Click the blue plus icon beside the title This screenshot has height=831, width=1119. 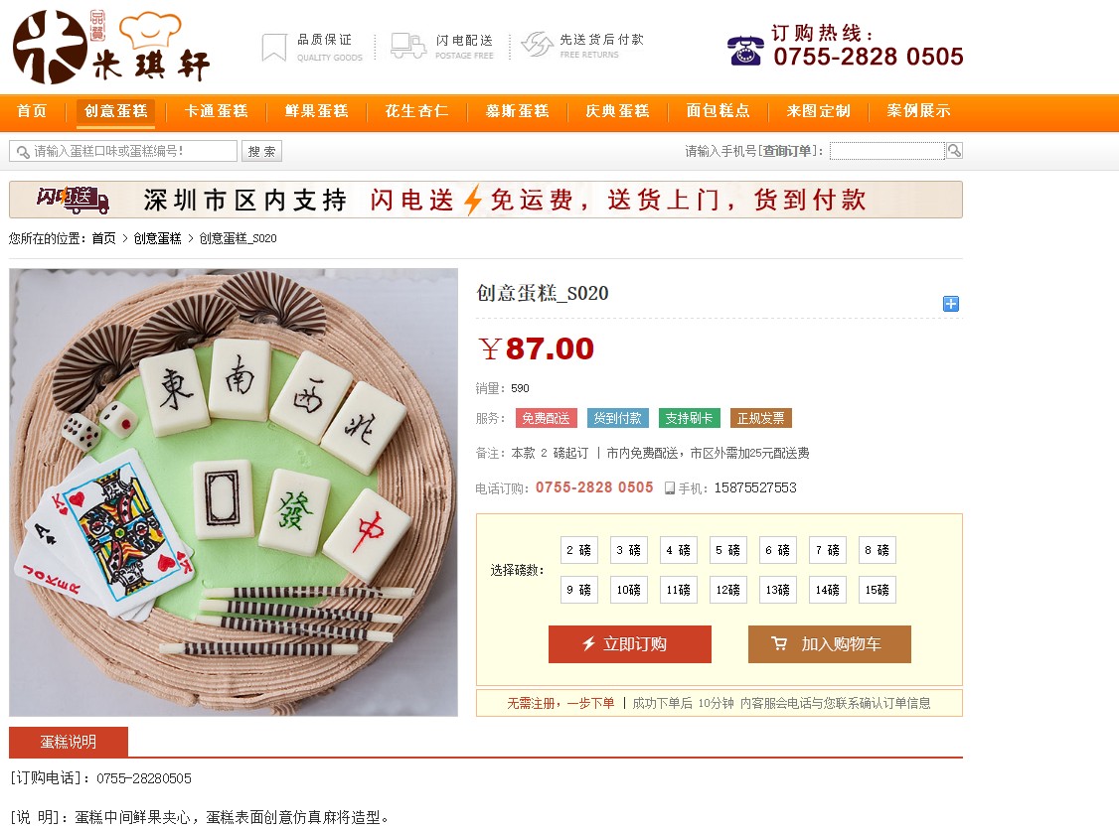[951, 304]
